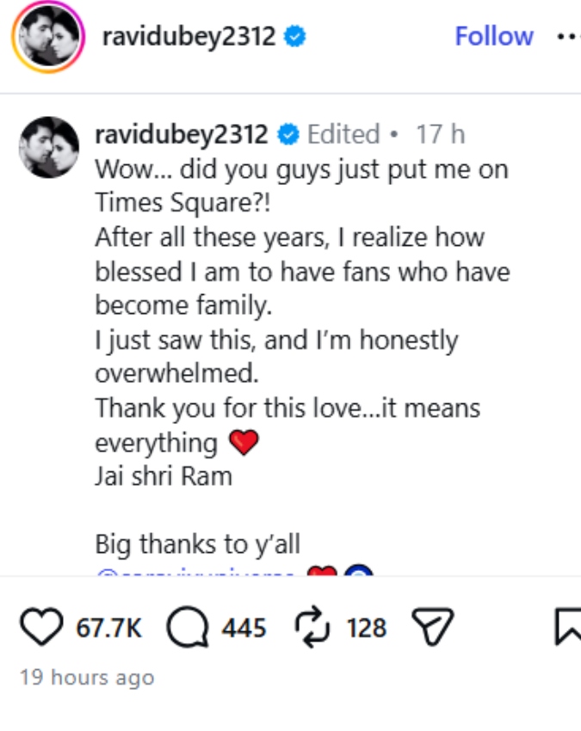Click the ravidubey2312 username in the caption
Screen dimensions: 581x731
point(182,134)
